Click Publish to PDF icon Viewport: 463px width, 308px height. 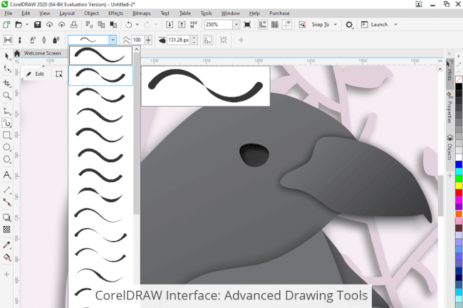(x=194, y=24)
